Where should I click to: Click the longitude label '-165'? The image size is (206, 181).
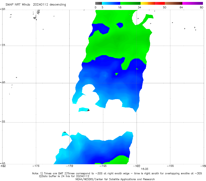coord(103,166)
